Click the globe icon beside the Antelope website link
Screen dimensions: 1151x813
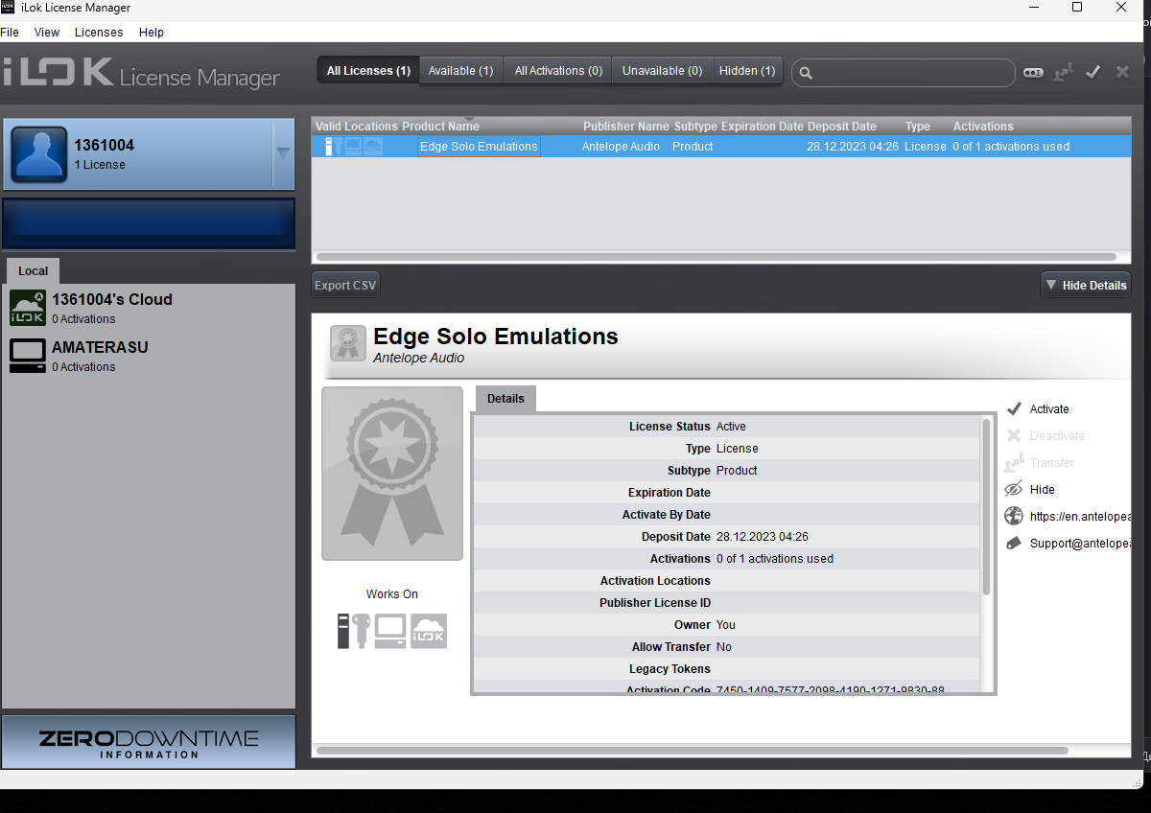(1014, 516)
